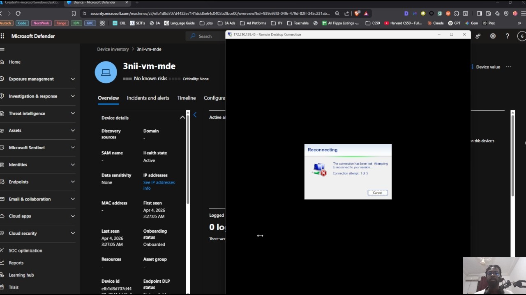
Task: Show more bookmarks overflow chevron
Action: pyautogui.click(x=519, y=23)
